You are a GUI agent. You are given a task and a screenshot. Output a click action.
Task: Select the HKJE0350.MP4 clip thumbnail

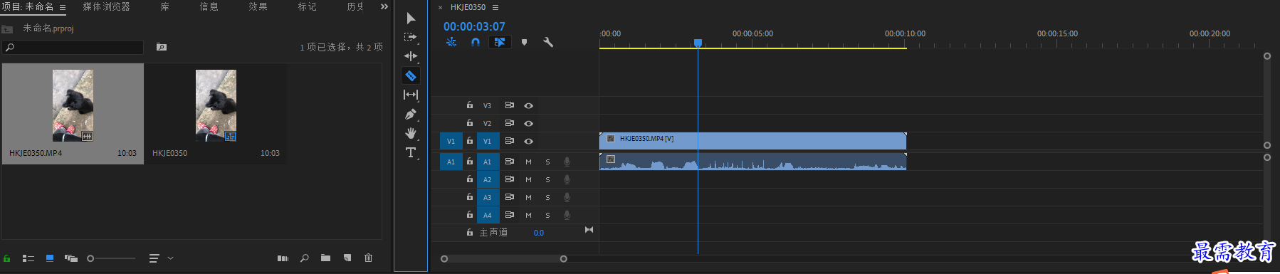point(73,105)
